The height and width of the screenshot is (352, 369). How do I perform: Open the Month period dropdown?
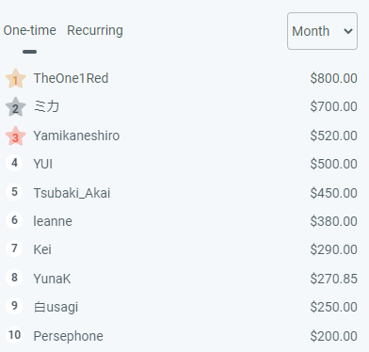point(322,31)
